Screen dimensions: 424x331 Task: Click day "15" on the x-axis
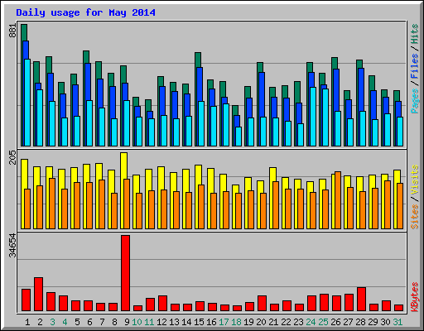(x=199, y=322)
